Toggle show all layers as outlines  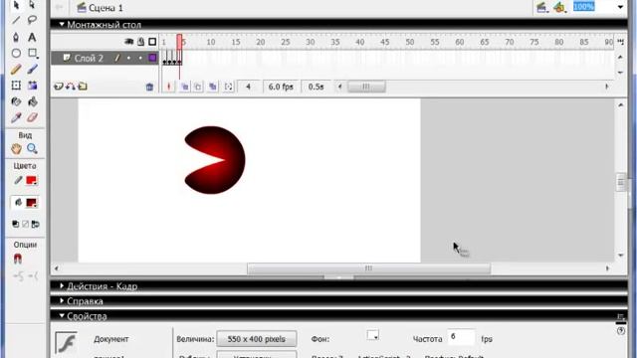[152, 42]
